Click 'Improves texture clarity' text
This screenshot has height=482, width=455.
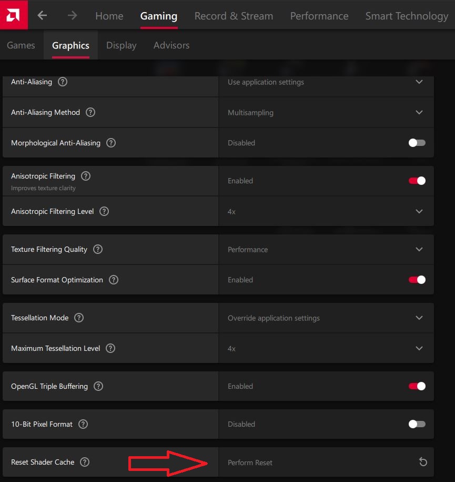(x=43, y=188)
